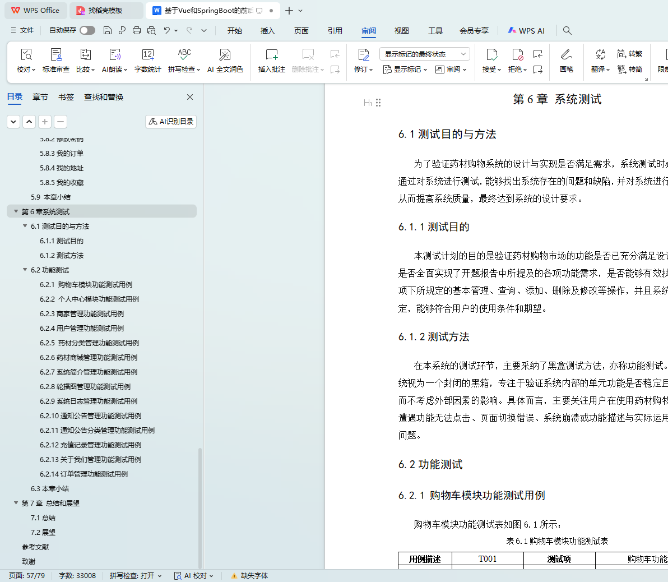Image resolution: width=668 pixels, height=582 pixels.
Task: Click the outline panel vertical scrollbar
Action: 200,507
